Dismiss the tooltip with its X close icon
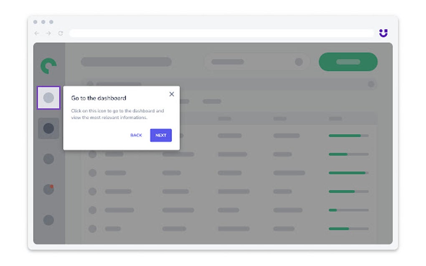The width and height of the screenshot is (426, 266). click(x=171, y=94)
